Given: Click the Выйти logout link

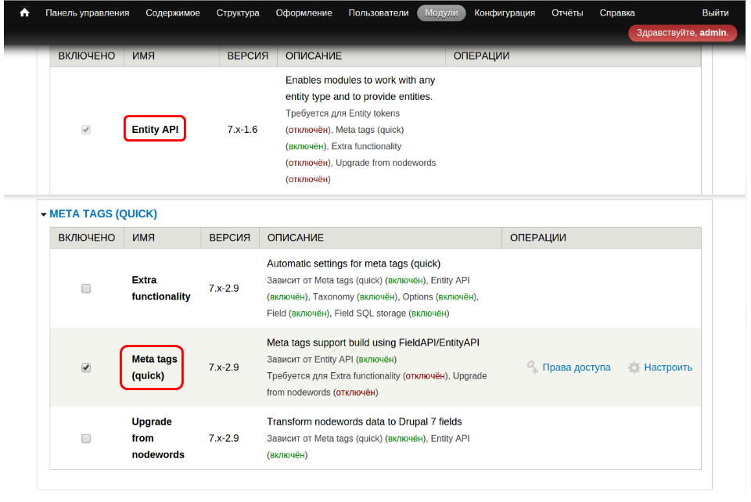Looking at the screenshot, I should tap(715, 13).
